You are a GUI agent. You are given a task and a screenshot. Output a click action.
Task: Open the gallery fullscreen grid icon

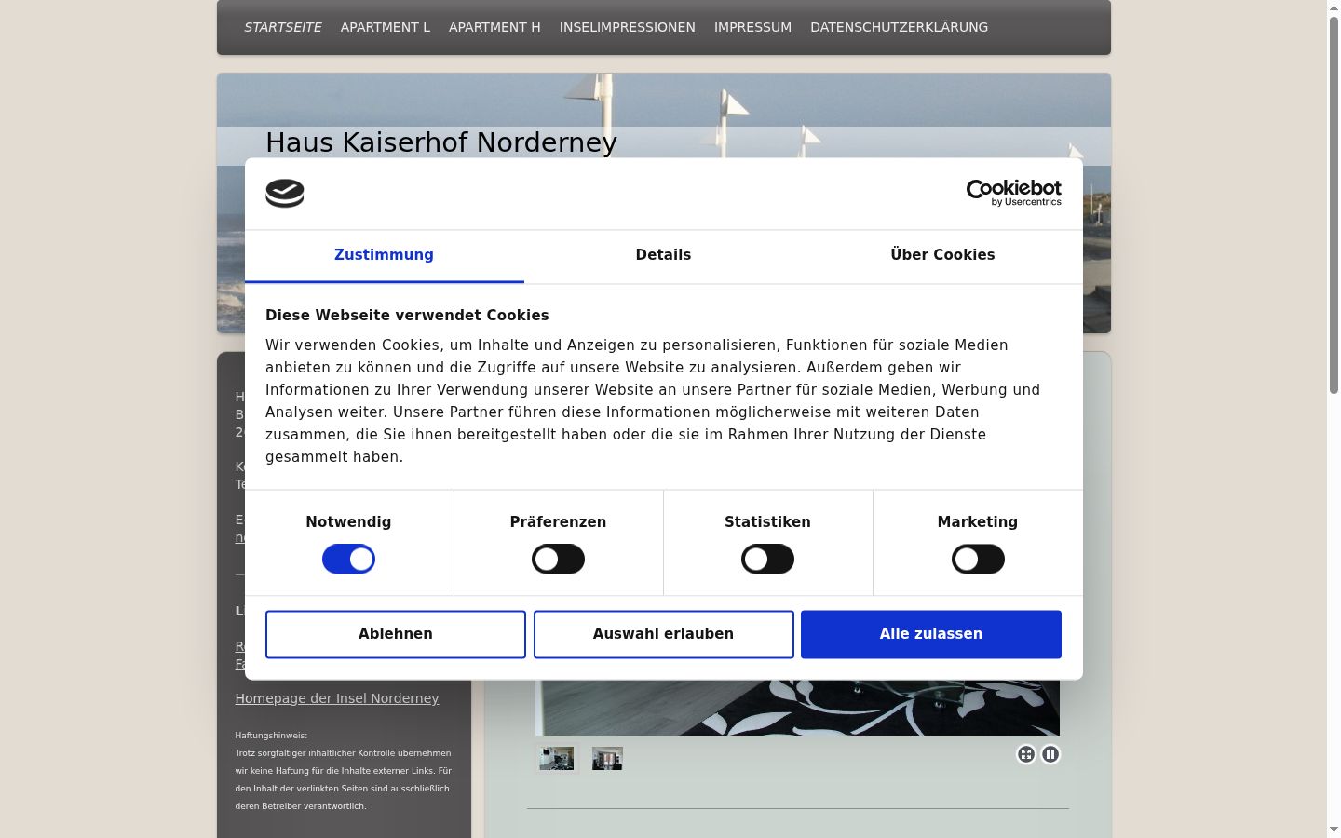(x=1025, y=754)
